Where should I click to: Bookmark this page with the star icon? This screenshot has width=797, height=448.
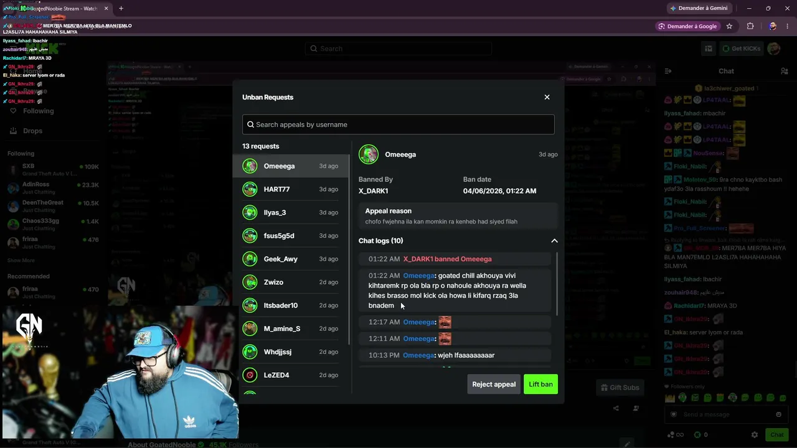coord(729,26)
